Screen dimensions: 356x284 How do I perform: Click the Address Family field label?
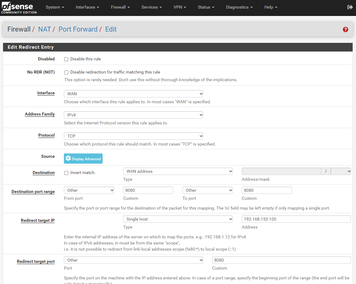point(40,114)
